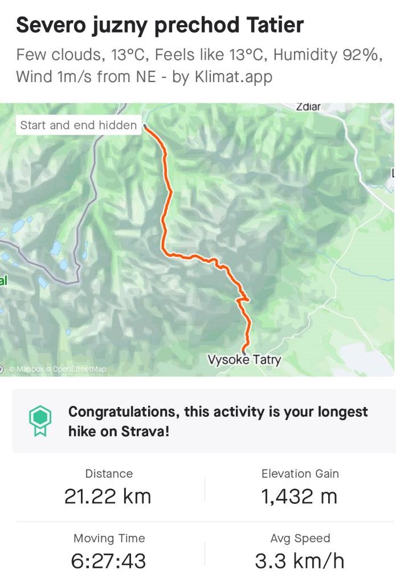Click the Start and end hidden label
Image resolution: width=396 pixels, height=582 pixels.
pos(78,125)
